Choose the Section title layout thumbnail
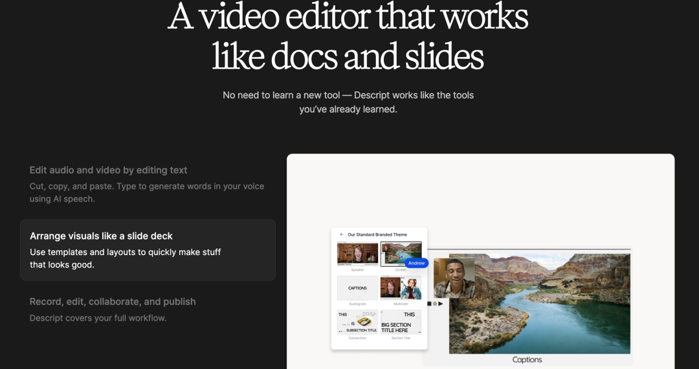Screen dimensions: 699x369 (x=401, y=322)
